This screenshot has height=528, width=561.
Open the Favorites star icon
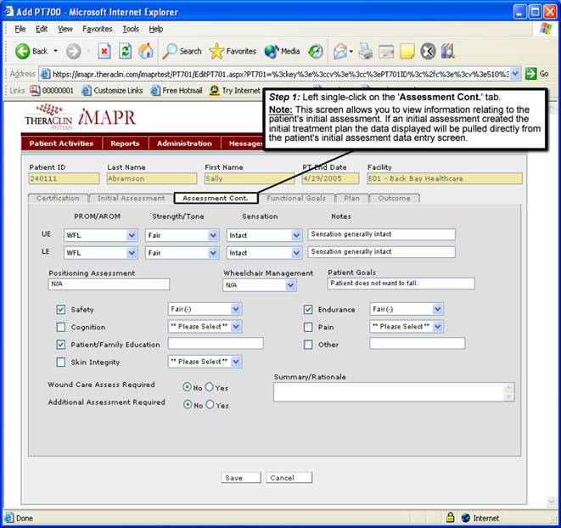(x=217, y=51)
